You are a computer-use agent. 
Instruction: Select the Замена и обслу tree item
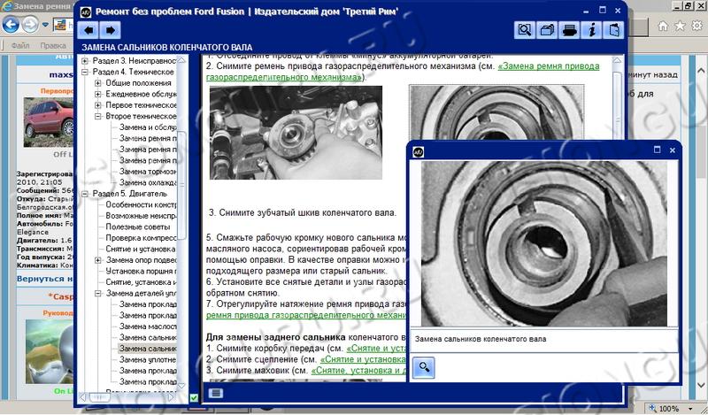[x=148, y=127]
